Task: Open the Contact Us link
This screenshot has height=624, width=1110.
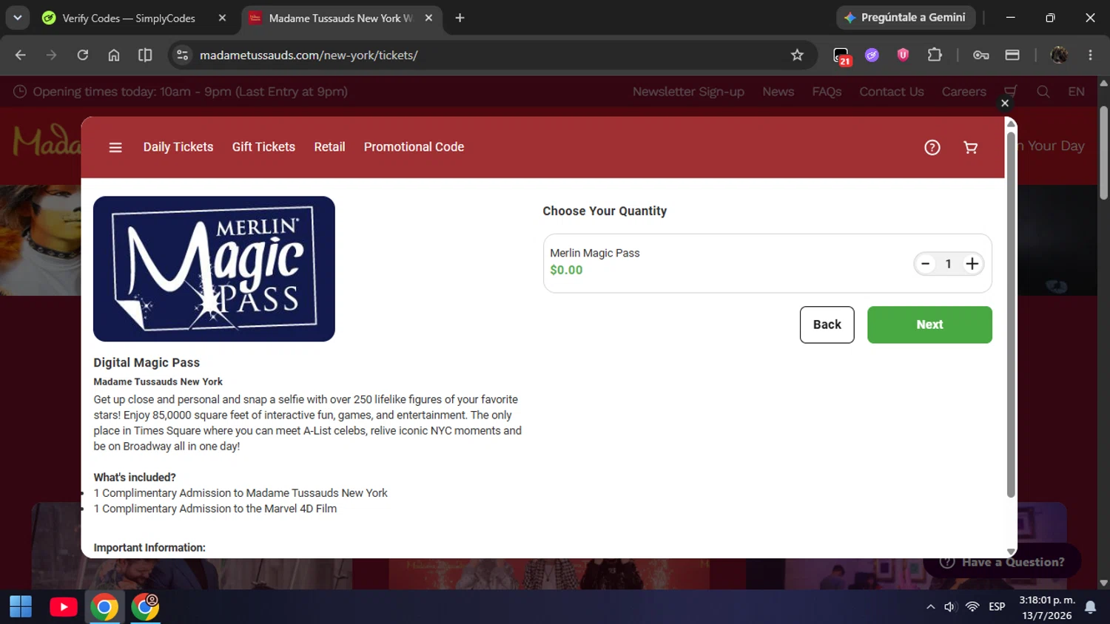Action: point(891,92)
